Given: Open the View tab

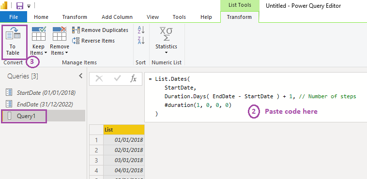Looking at the screenshot, I should tap(153, 17).
